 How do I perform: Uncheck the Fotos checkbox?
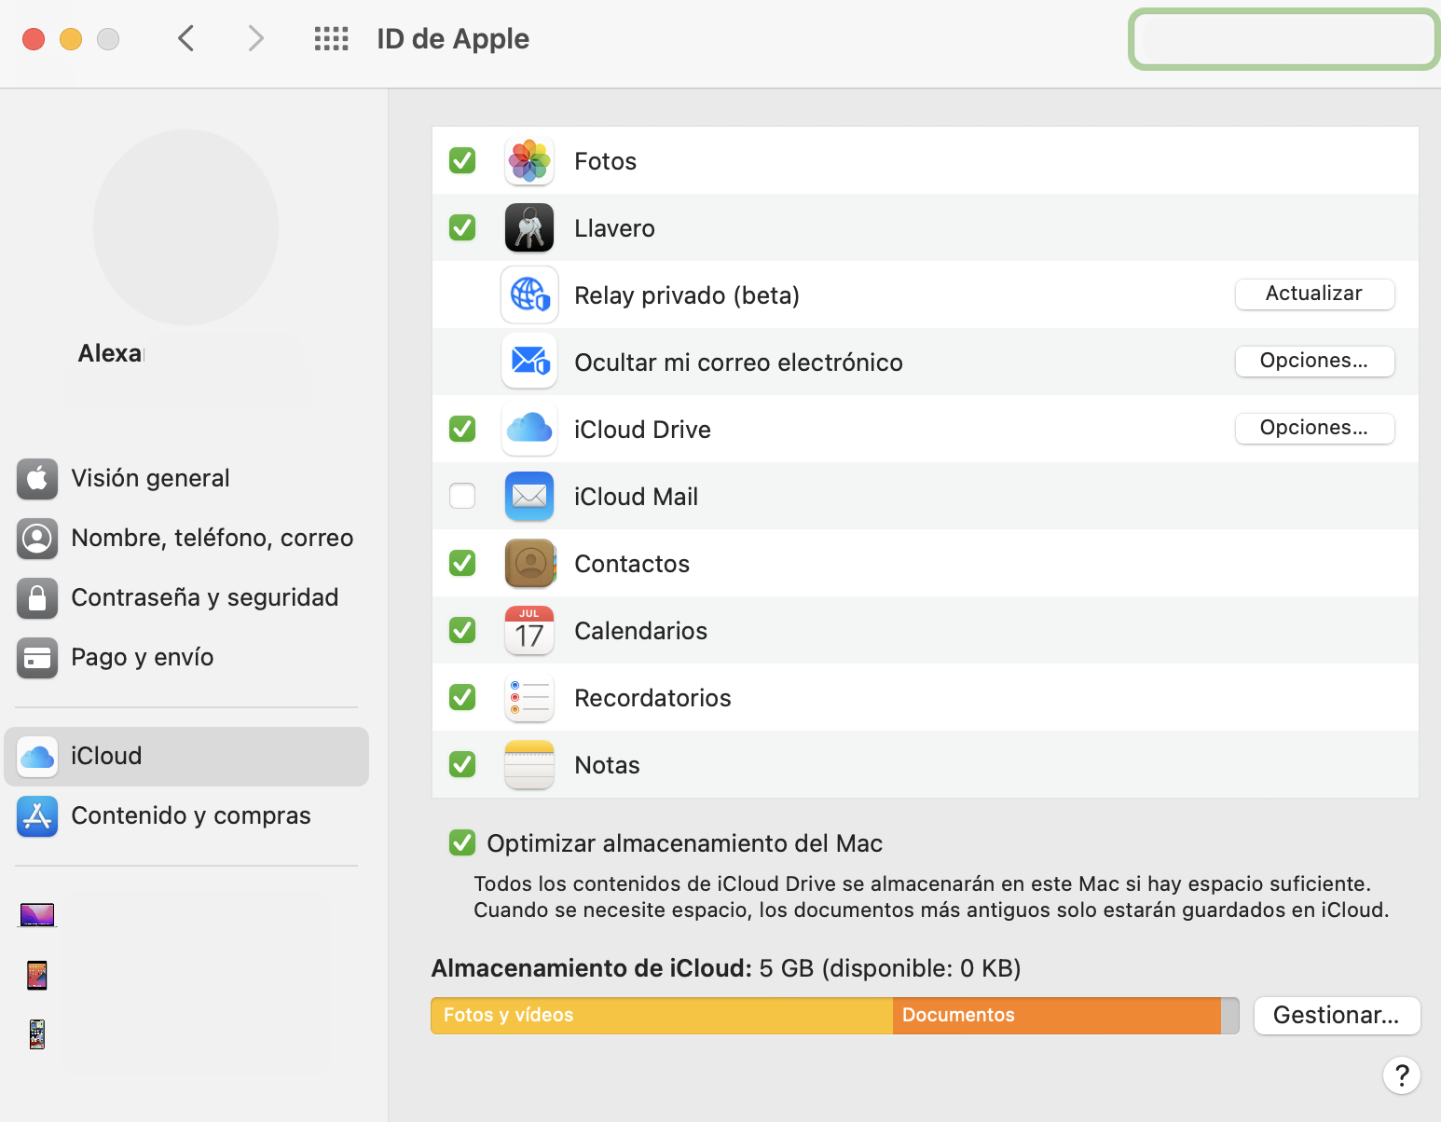pos(462,161)
